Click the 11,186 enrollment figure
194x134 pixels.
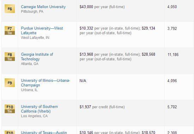(173, 54)
